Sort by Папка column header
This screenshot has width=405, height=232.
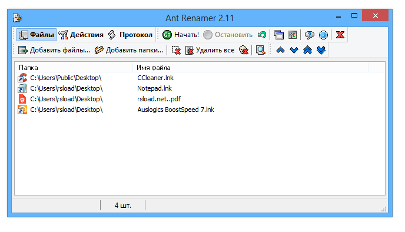point(74,68)
